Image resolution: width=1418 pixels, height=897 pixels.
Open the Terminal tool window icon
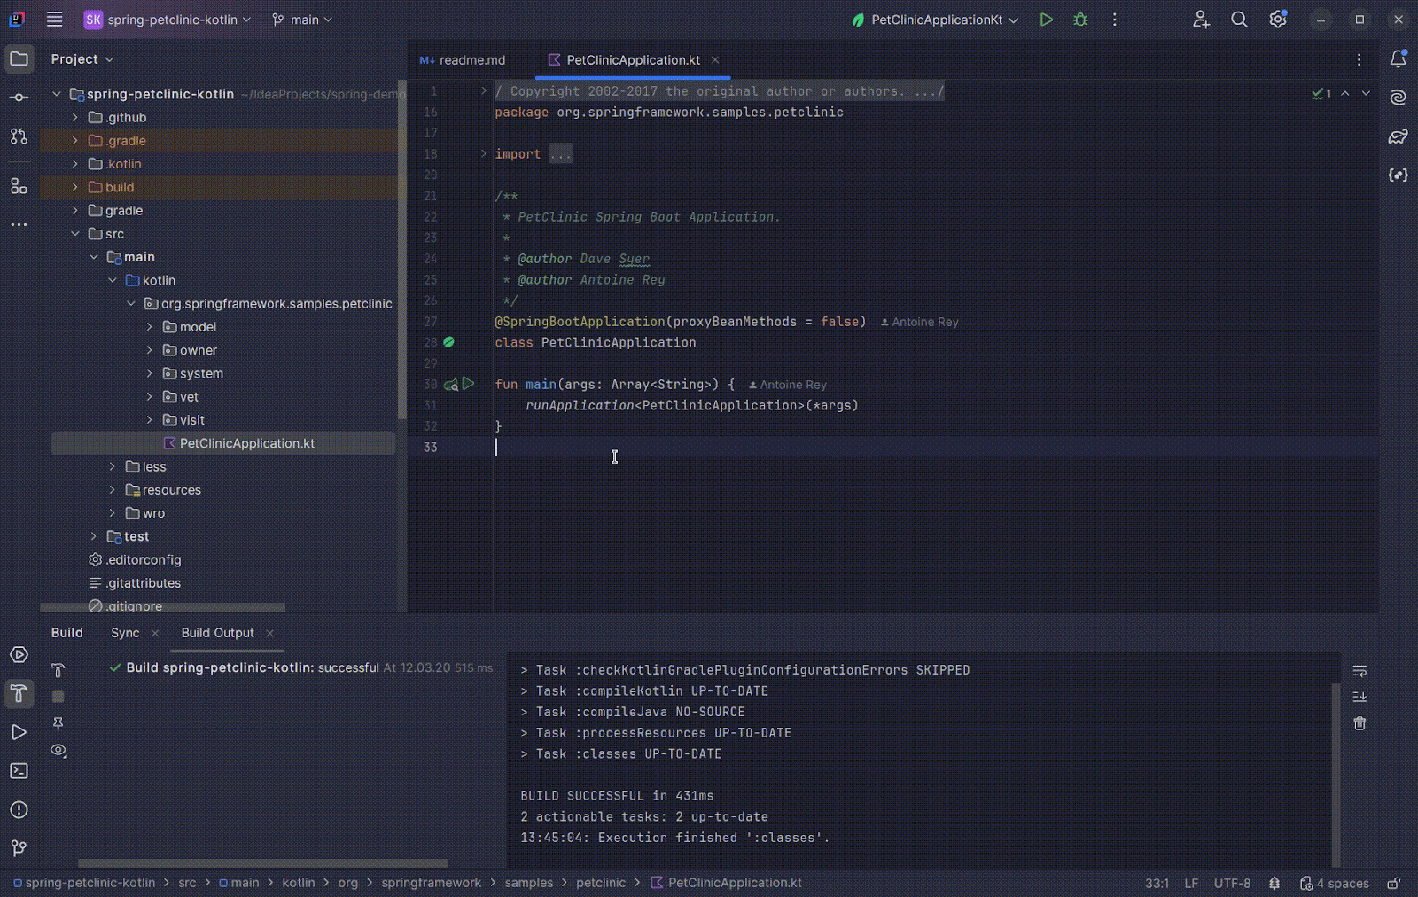(x=19, y=771)
